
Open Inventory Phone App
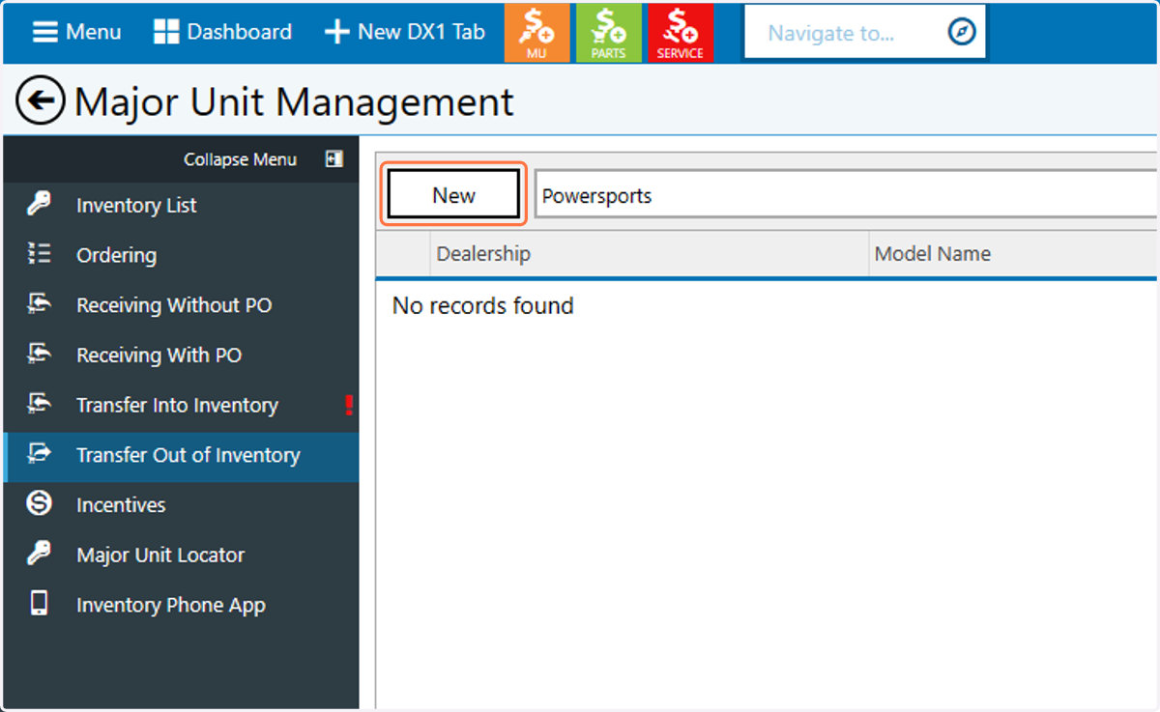point(181,606)
